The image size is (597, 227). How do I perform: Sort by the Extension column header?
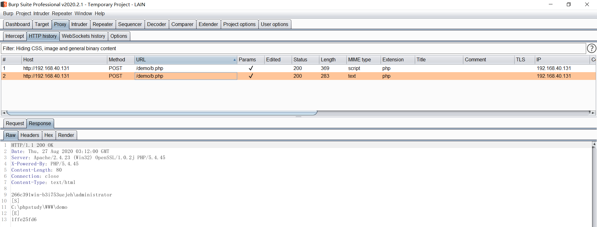(398, 59)
